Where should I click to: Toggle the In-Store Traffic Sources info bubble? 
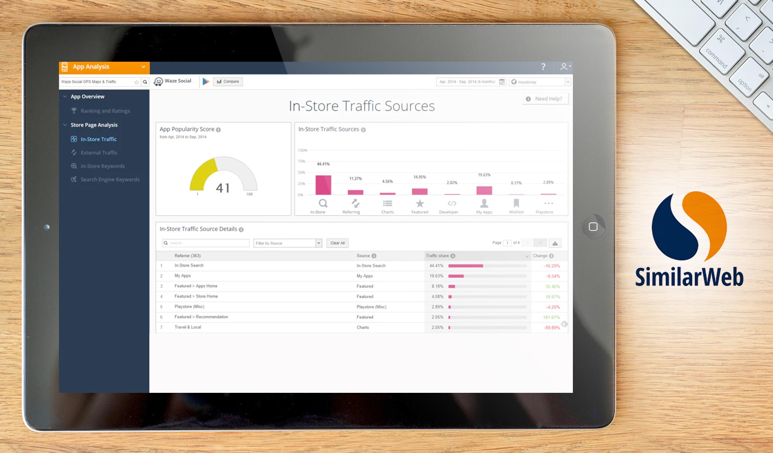[363, 129]
